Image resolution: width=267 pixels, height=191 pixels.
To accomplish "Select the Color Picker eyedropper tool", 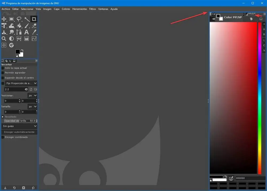I will [x=34, y=32].
